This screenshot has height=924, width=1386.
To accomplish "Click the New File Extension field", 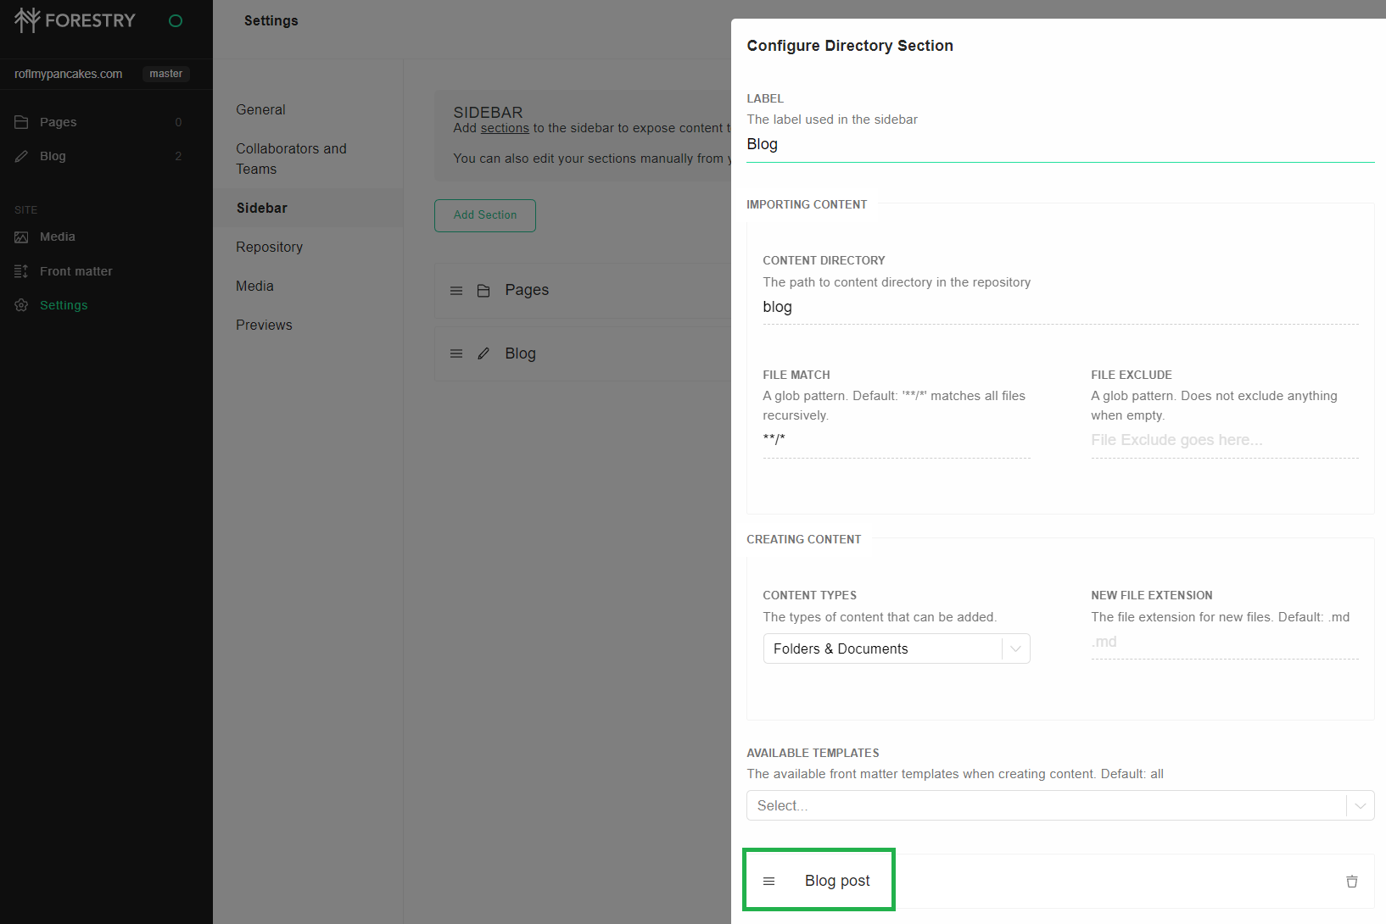I will click(1224, 642).
